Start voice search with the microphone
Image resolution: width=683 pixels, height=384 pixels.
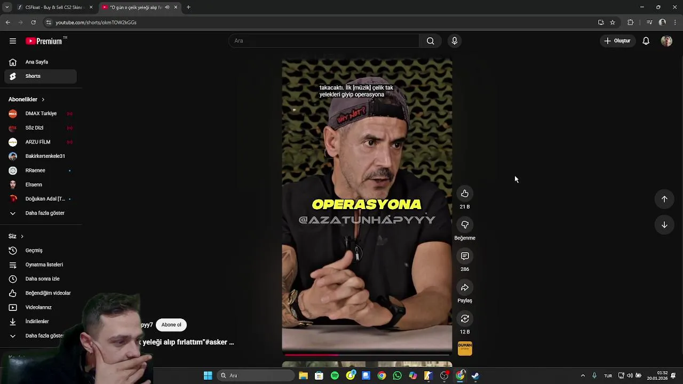pos(455,41)
